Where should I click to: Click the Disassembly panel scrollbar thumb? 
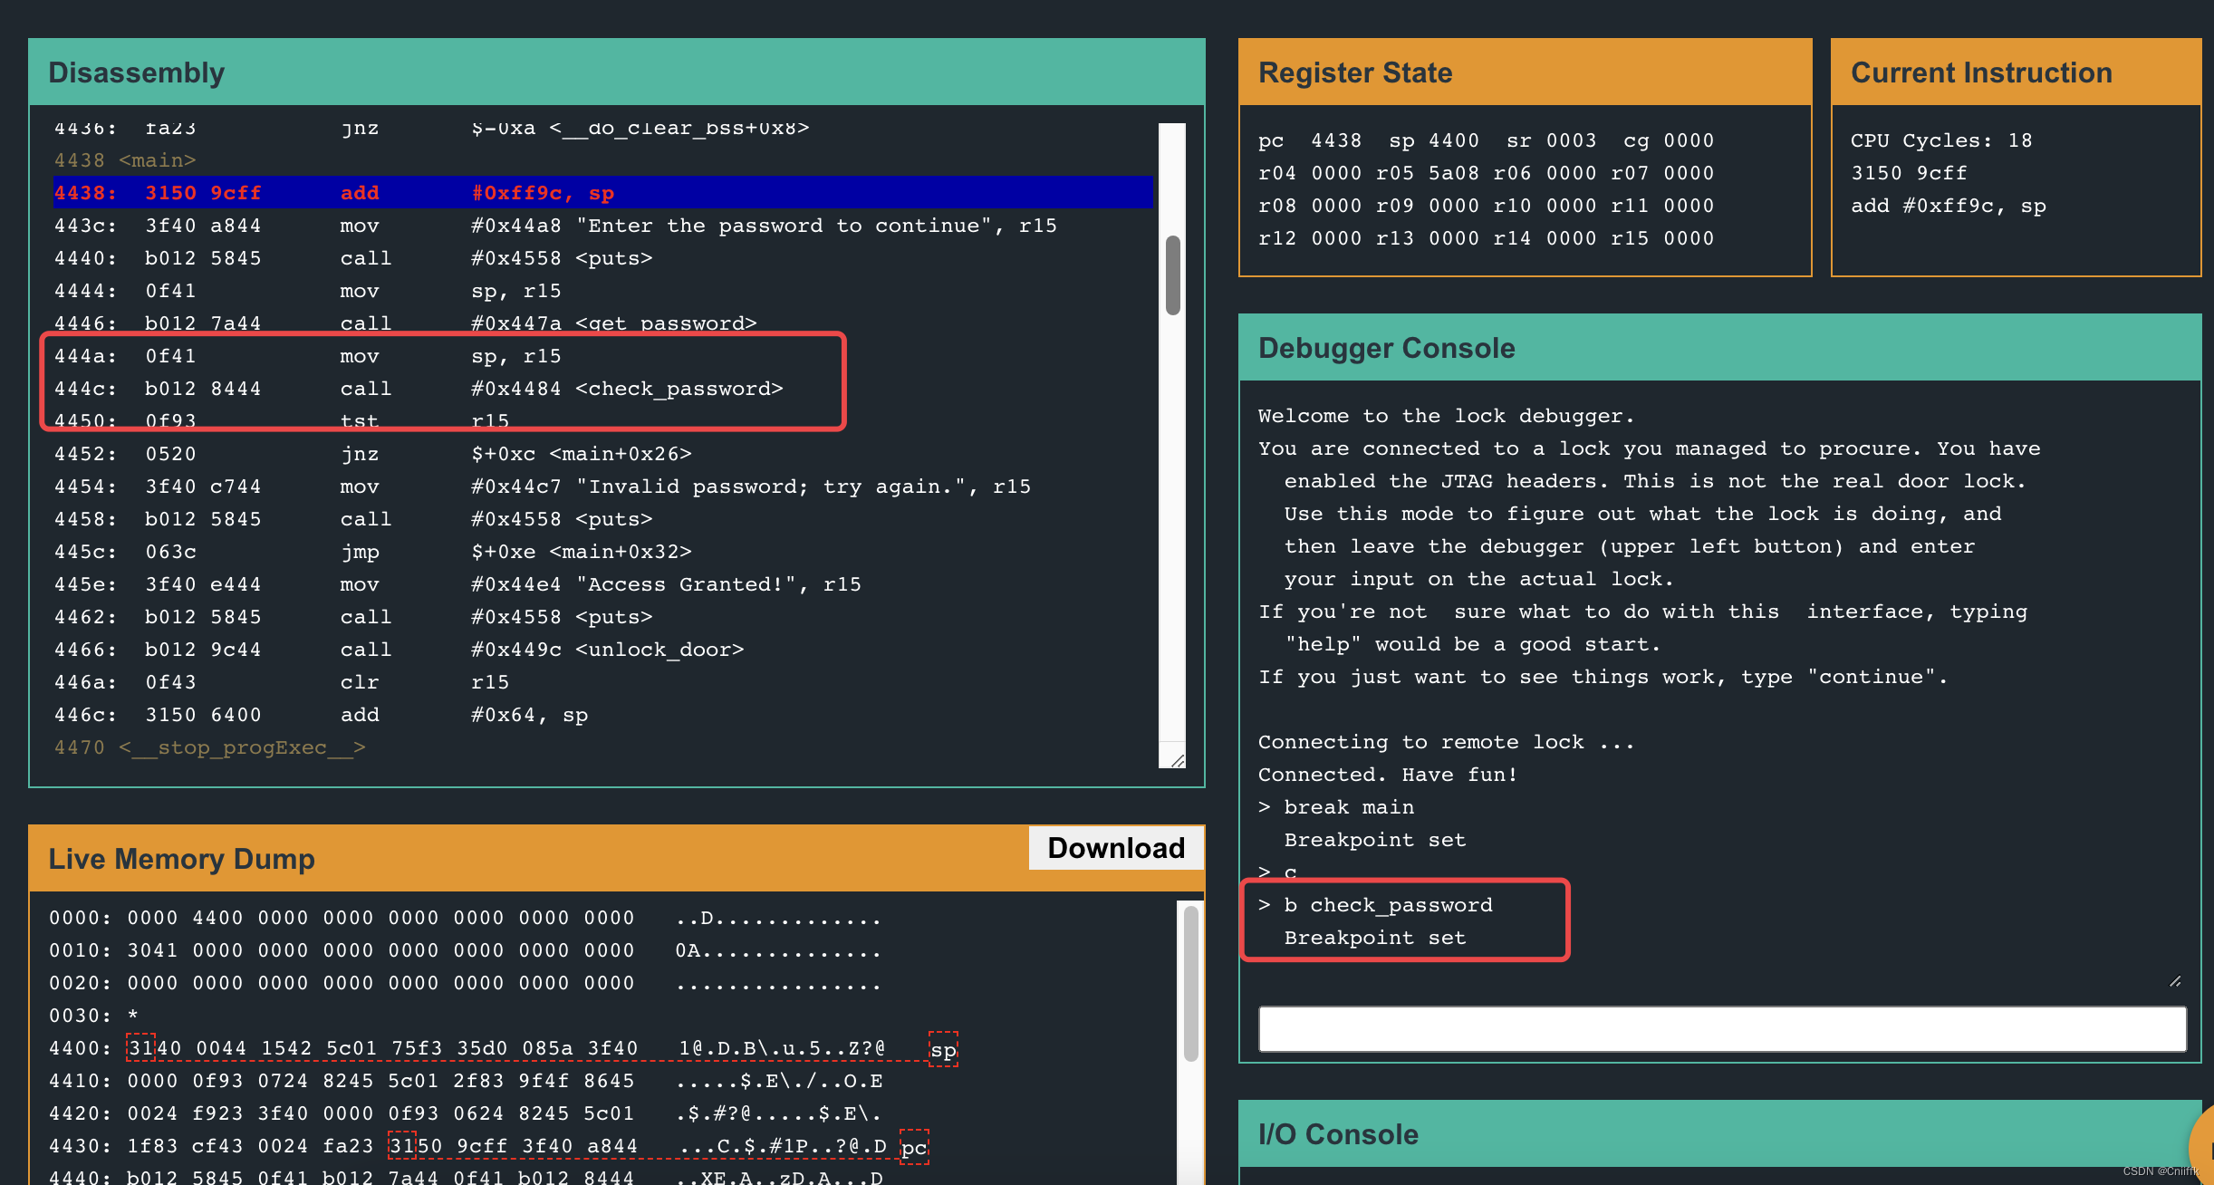tap(1173, 275)
